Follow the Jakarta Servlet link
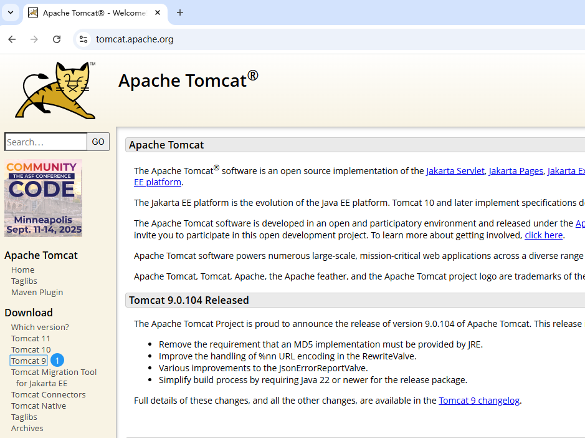Screen dimensions: 585x438 point(455,171)
